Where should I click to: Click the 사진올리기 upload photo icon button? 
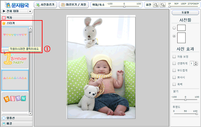(45, 5)
